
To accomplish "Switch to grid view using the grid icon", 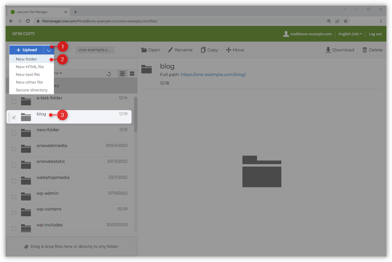I will (132, 73).
